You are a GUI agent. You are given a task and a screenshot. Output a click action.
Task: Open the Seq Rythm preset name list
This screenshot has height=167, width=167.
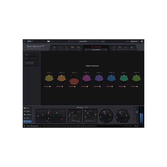pyautogui.click(x=83, y=41)
